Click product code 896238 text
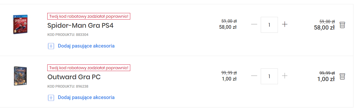This screenshot has width=354, height=108. click(68, 86)
